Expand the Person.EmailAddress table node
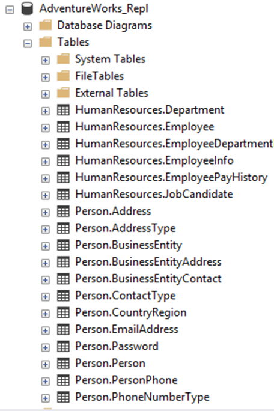The image size is (274, 411). click(x=45, y=330)
